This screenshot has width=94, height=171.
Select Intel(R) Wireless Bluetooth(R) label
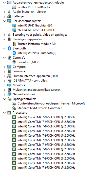pos(37,53)
